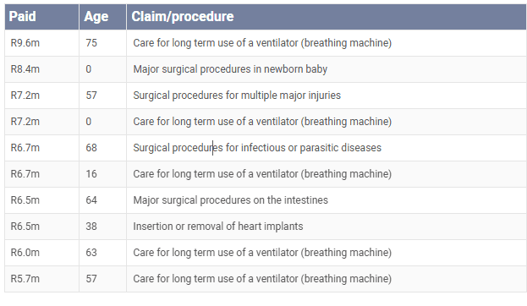The width and height of the screenshot is (527, 306).
Task: Click the age 16 cell
Action: (x=102, y=174)
